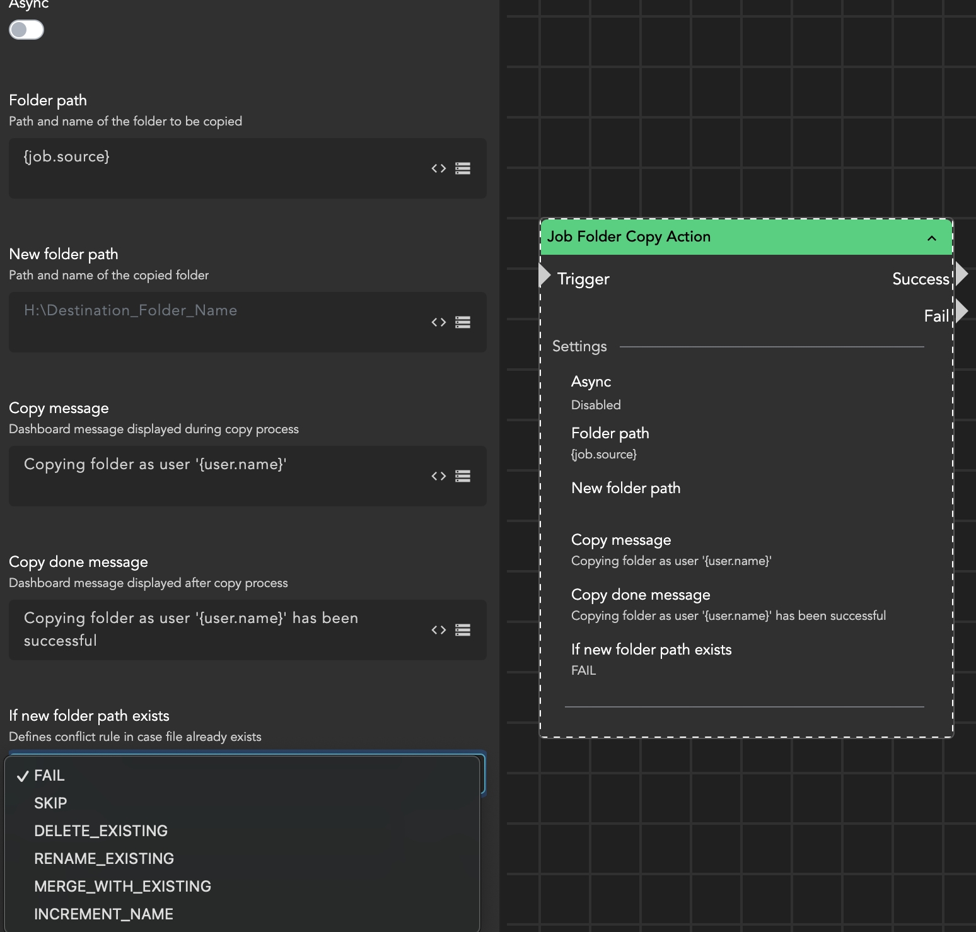This screenshot has height=932, width=976.
Task: Click the New folder path input field
Action: (x=214, y=322)
